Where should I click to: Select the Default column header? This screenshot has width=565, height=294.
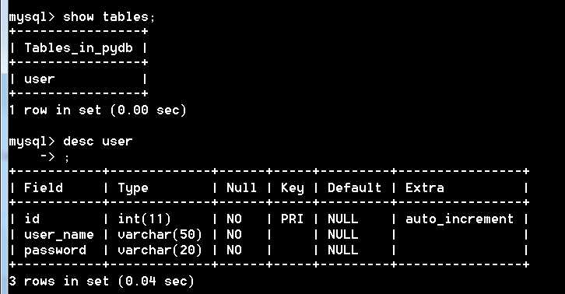click(x=354, y=187)
